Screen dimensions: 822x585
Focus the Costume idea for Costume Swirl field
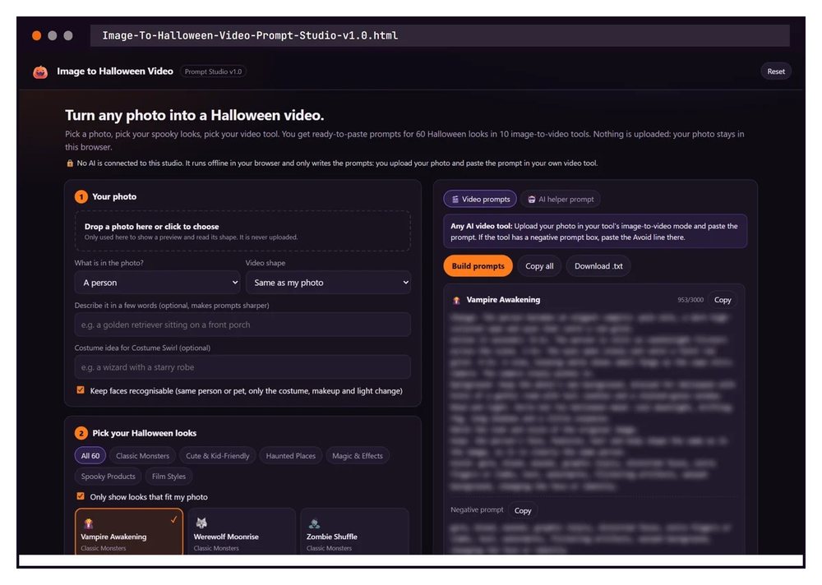tap(242, 367)
